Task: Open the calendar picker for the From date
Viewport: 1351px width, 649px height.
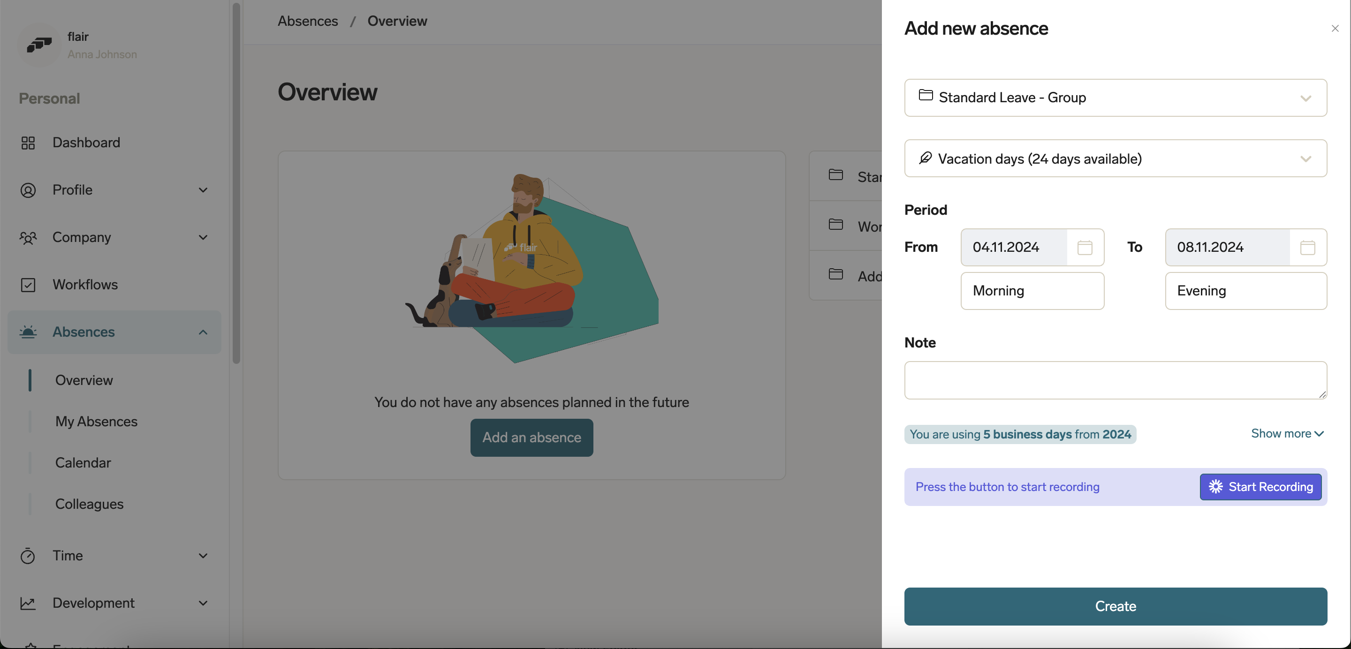Action: pyautogui.click(x=1085, y=247)
